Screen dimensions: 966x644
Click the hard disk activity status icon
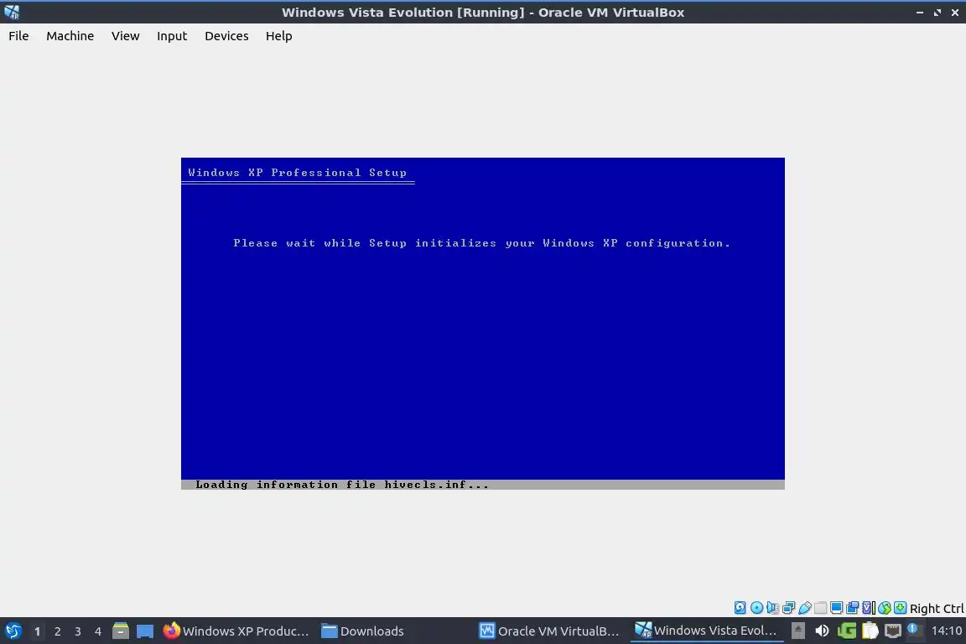coord(740,608)
